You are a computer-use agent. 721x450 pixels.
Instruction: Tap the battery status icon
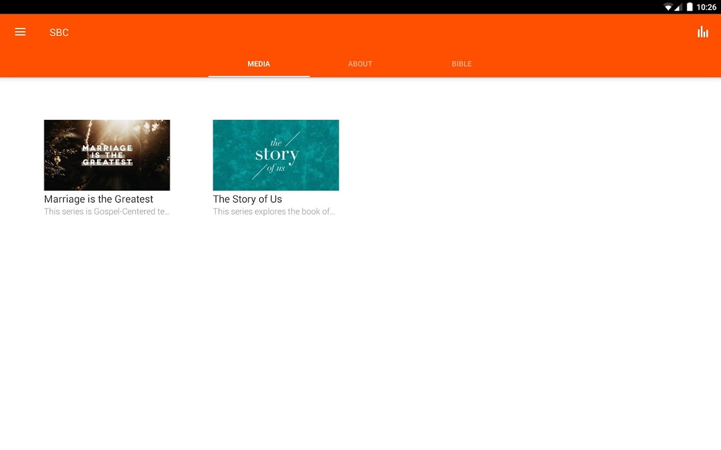click(x=689, y=7)
